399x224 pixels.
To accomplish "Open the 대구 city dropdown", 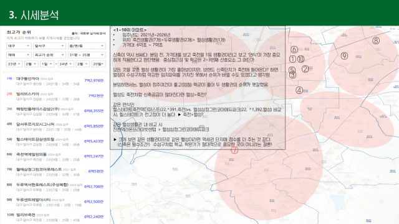I will point(19,45).
